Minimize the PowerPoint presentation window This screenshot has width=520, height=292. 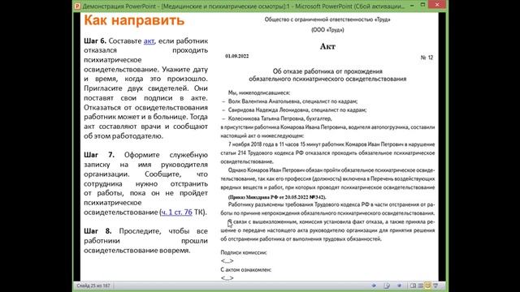point(412,5)
